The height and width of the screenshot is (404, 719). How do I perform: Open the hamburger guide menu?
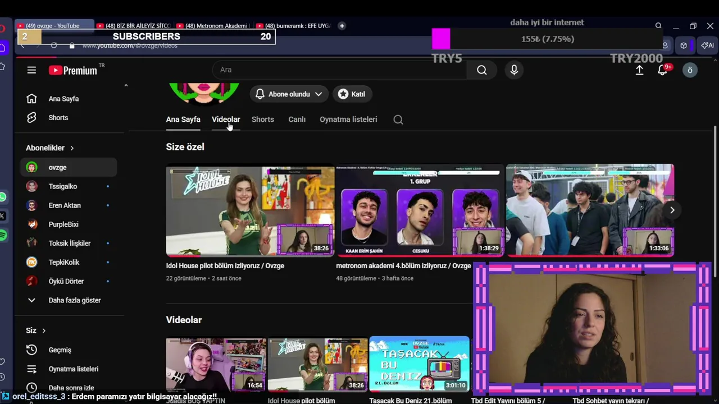[31, 70]
